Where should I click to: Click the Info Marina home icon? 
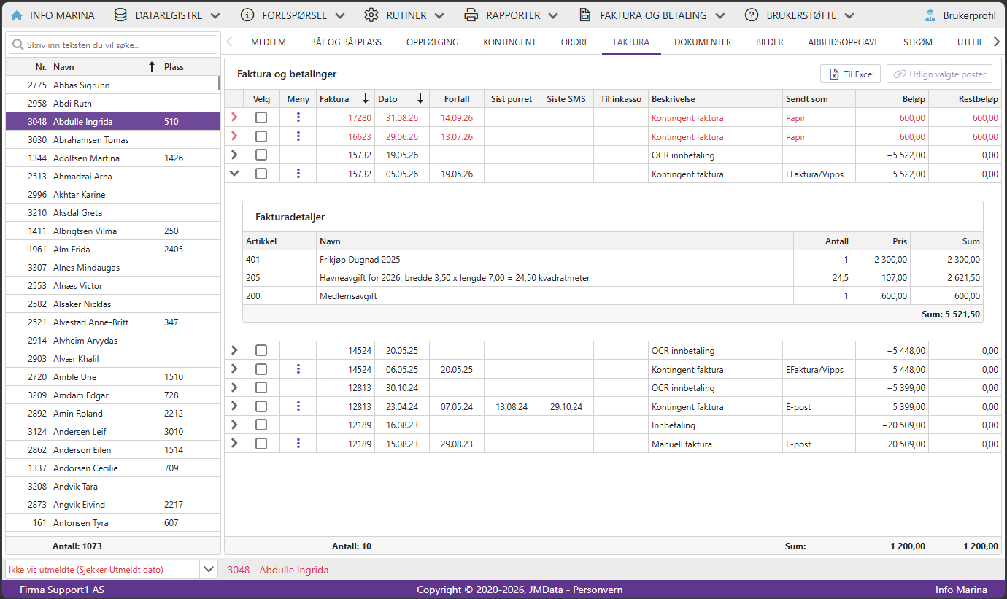pyautogui.click(x=17, y=15)
